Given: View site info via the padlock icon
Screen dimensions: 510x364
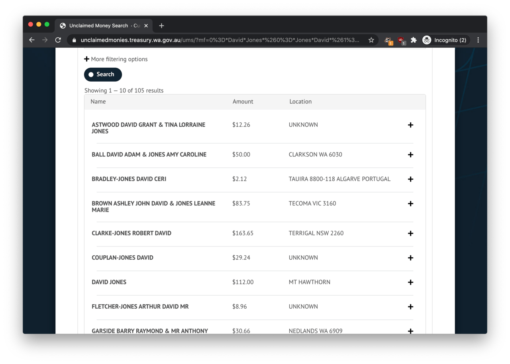Looking at the screenshot, I should (x=74, y=40).
